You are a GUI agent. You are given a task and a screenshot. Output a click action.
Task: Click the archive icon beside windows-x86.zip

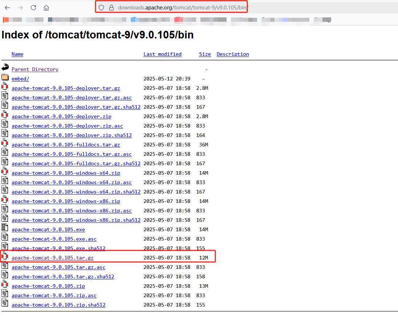coord(5,199)
